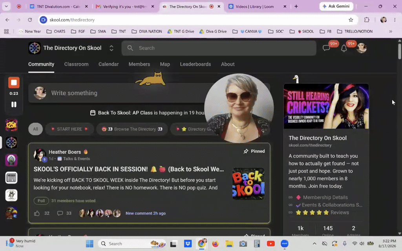Bookmark this page with star
This screenshot has height=251, width=402.
(351, 20)
